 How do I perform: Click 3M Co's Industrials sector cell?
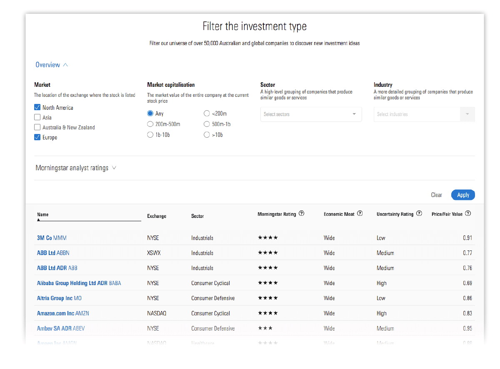202,238
